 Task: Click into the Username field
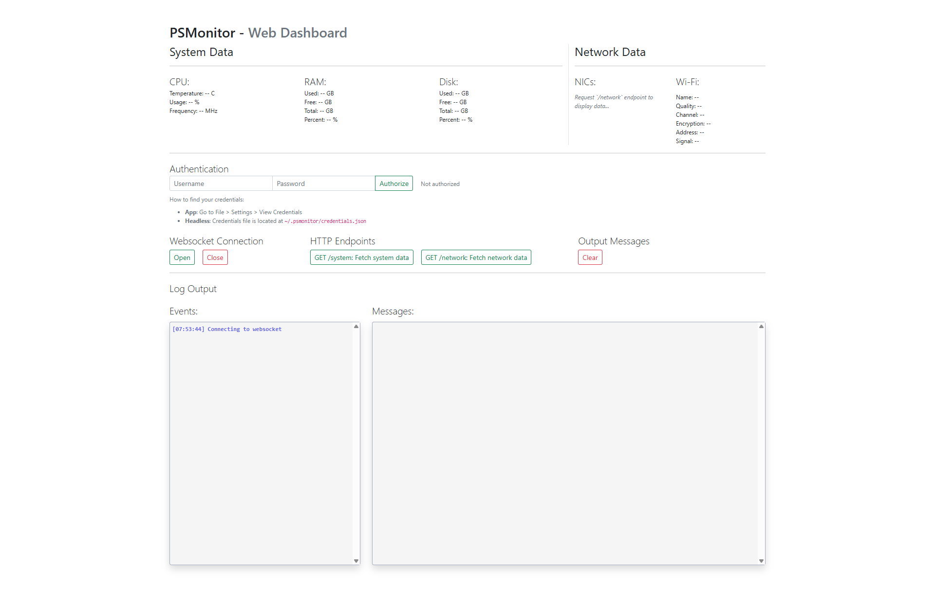click(x=221, y=183)
